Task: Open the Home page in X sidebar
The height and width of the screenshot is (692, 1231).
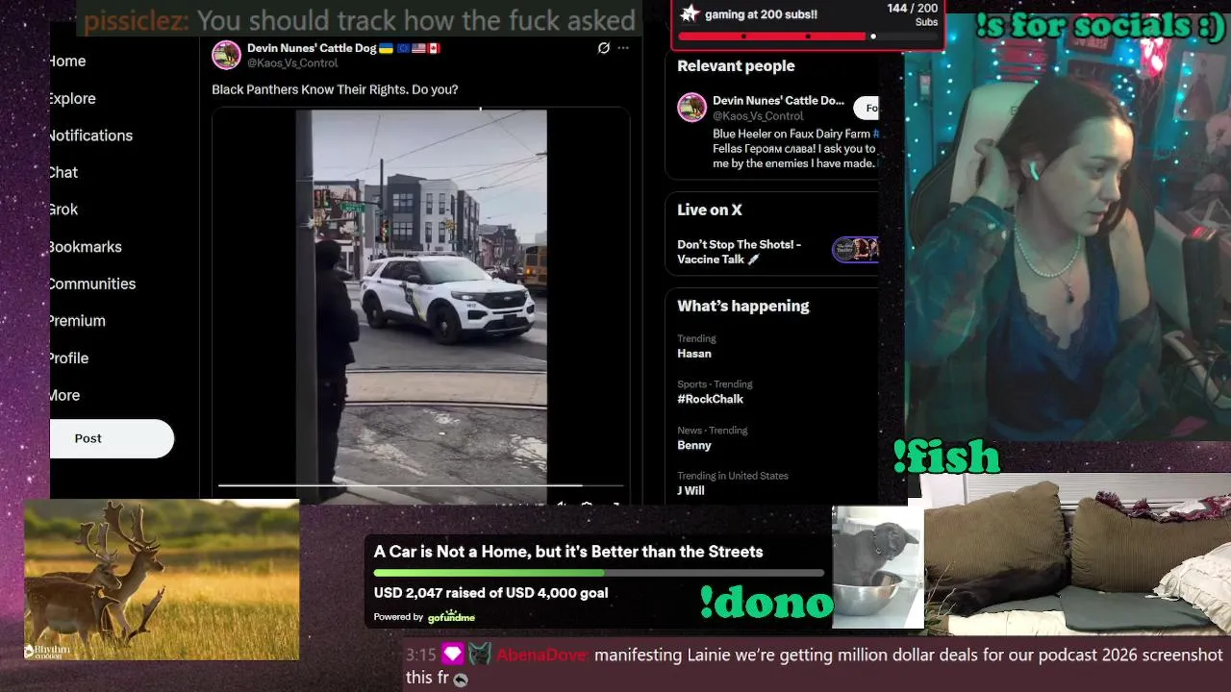Action: coord(67,61)
